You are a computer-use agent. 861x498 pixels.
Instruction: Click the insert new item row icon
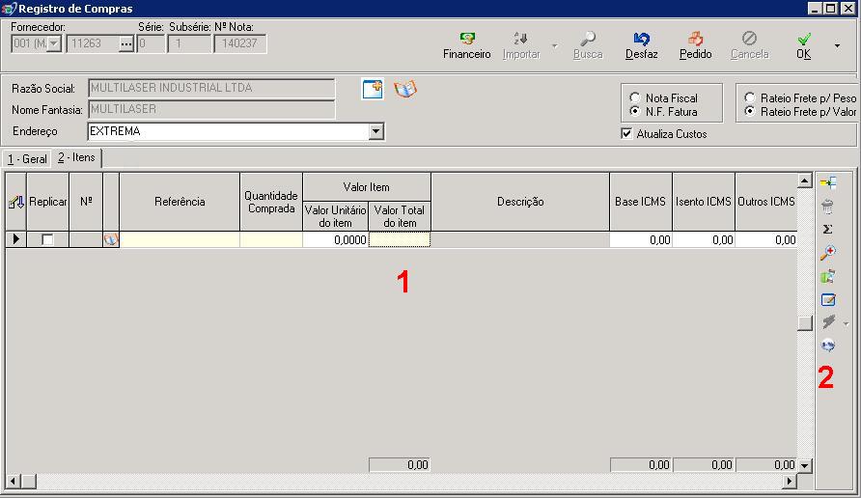(828, 182)
